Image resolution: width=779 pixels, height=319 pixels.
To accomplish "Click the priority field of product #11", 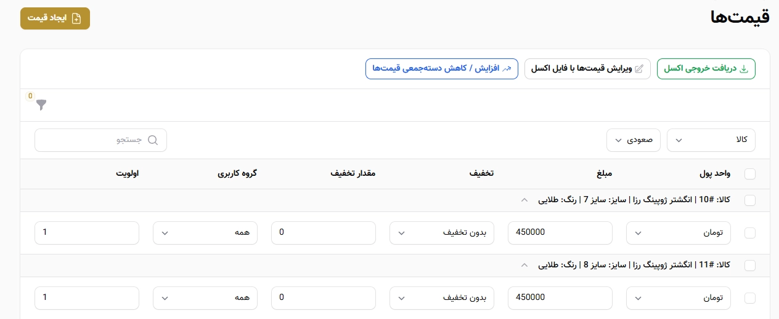I will [87, 298].
